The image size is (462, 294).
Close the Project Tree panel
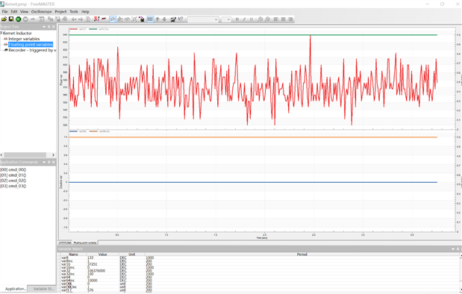tap(53, 27)
